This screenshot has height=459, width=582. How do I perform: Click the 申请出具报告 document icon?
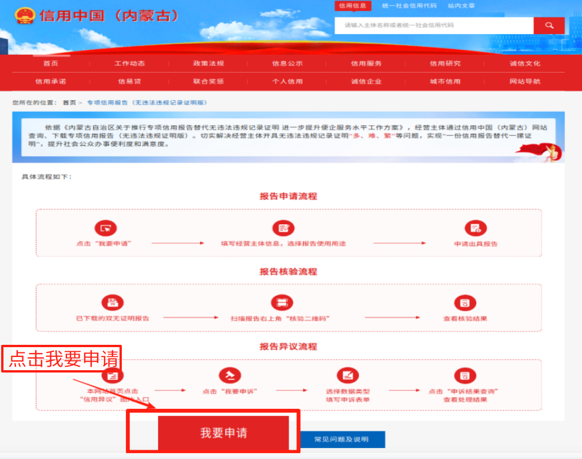pos(476,228)
